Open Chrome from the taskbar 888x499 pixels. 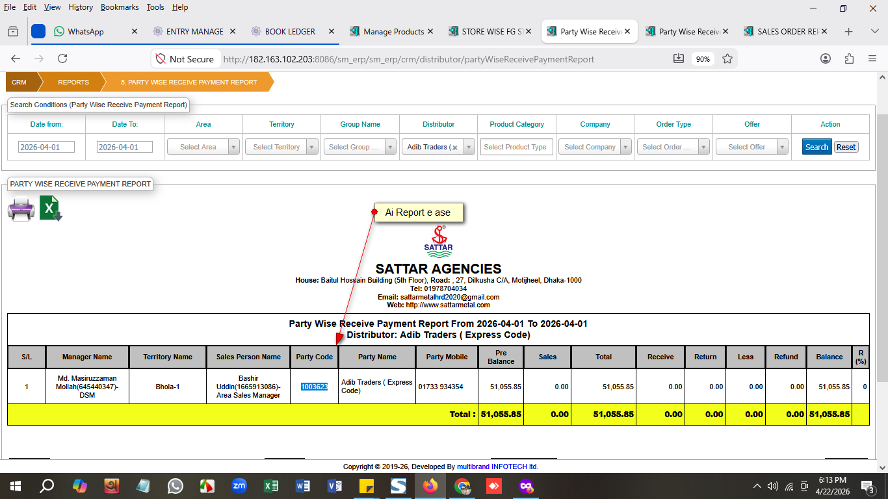[x=462, y=485]
